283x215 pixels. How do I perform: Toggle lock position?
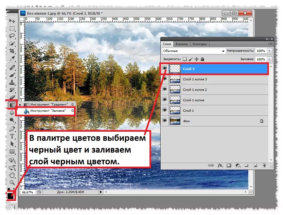(197, 59)
